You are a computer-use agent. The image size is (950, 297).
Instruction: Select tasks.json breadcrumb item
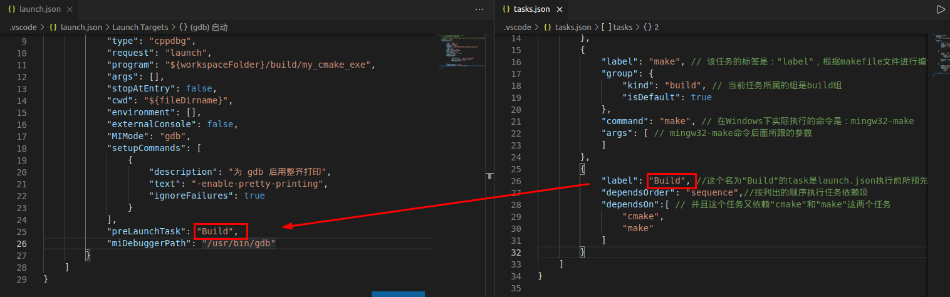pyautogui.click(x=573, y=28)
